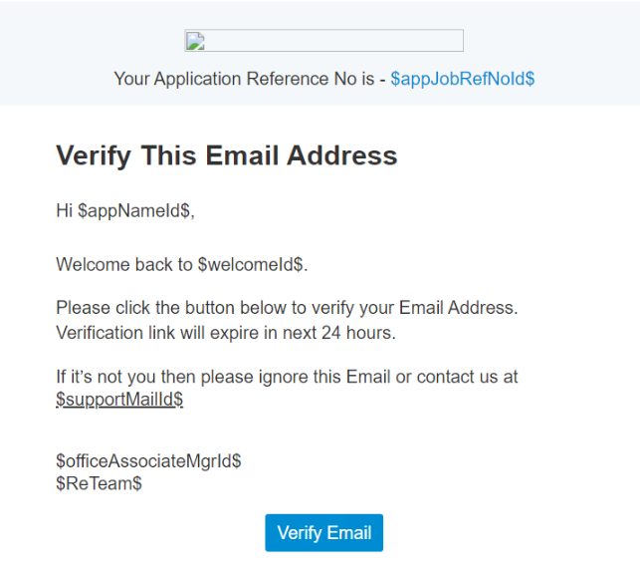
Task: Click the $ReTeam$ signature line
Action: point(99,483)
